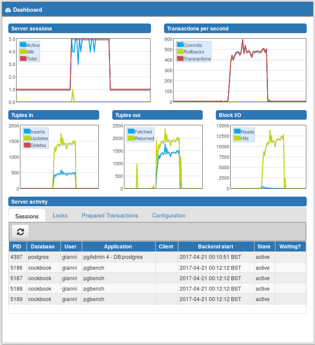Click the red Transactions legend swatch
Viewport: 315px width, 345px height.
pos(180,59)
